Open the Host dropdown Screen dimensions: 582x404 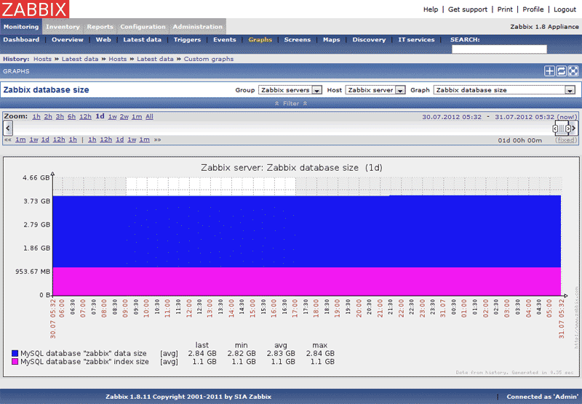(x=375, y=90)
